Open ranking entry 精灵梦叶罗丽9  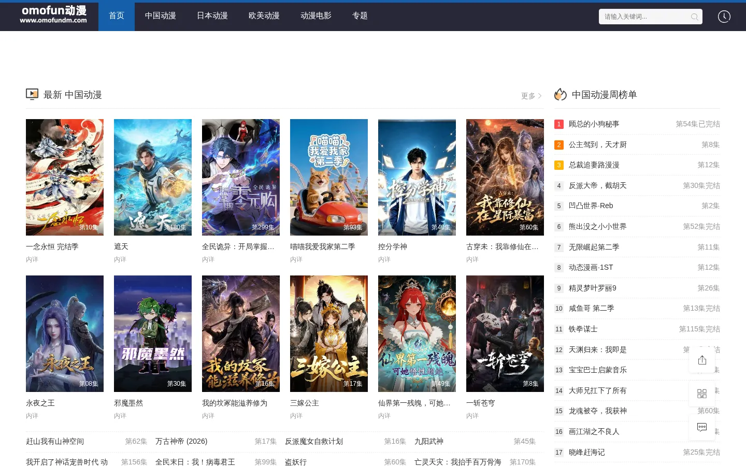pyautogui.click(x=593, y=288)
